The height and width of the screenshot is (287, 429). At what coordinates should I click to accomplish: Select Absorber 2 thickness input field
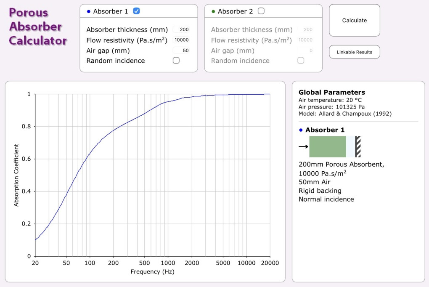305,29
